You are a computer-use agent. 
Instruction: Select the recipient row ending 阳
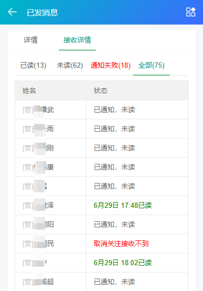(102, 224)
